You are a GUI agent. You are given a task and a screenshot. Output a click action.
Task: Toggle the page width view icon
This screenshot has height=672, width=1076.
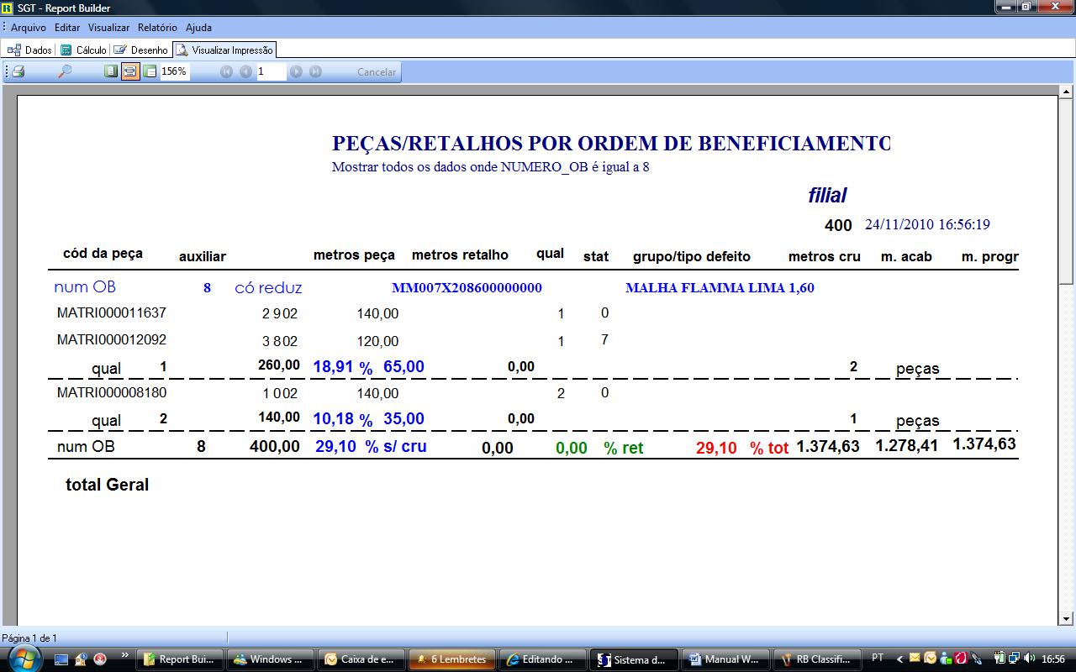130,72
